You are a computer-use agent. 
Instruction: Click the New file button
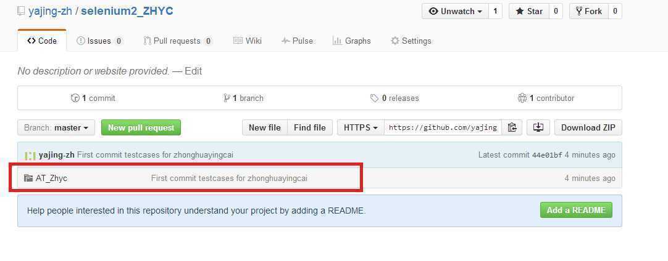click(x=265, y=127)
